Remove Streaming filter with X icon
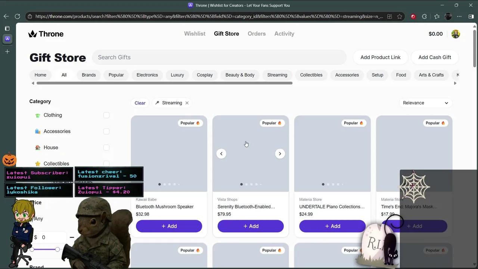Screen dimensions: 478x269 tap(187, 103)
